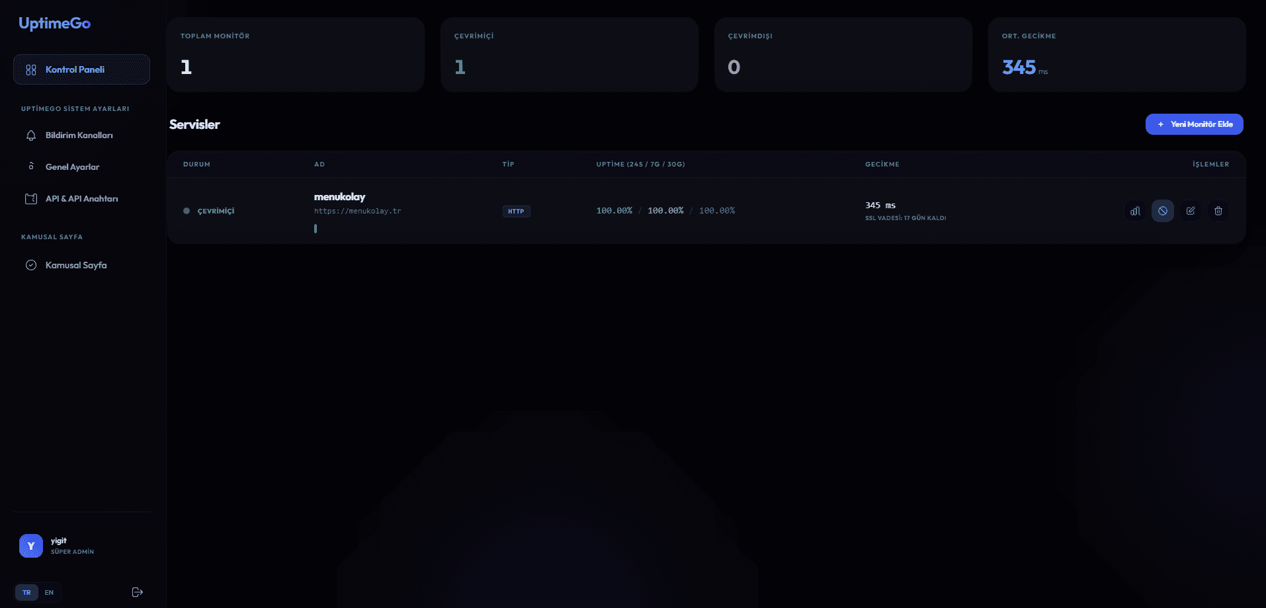Open the Kontrol Paneli menu item
Image resolution: width=1266 pixels, height=608 pixels.
click(x=81, y=69)
